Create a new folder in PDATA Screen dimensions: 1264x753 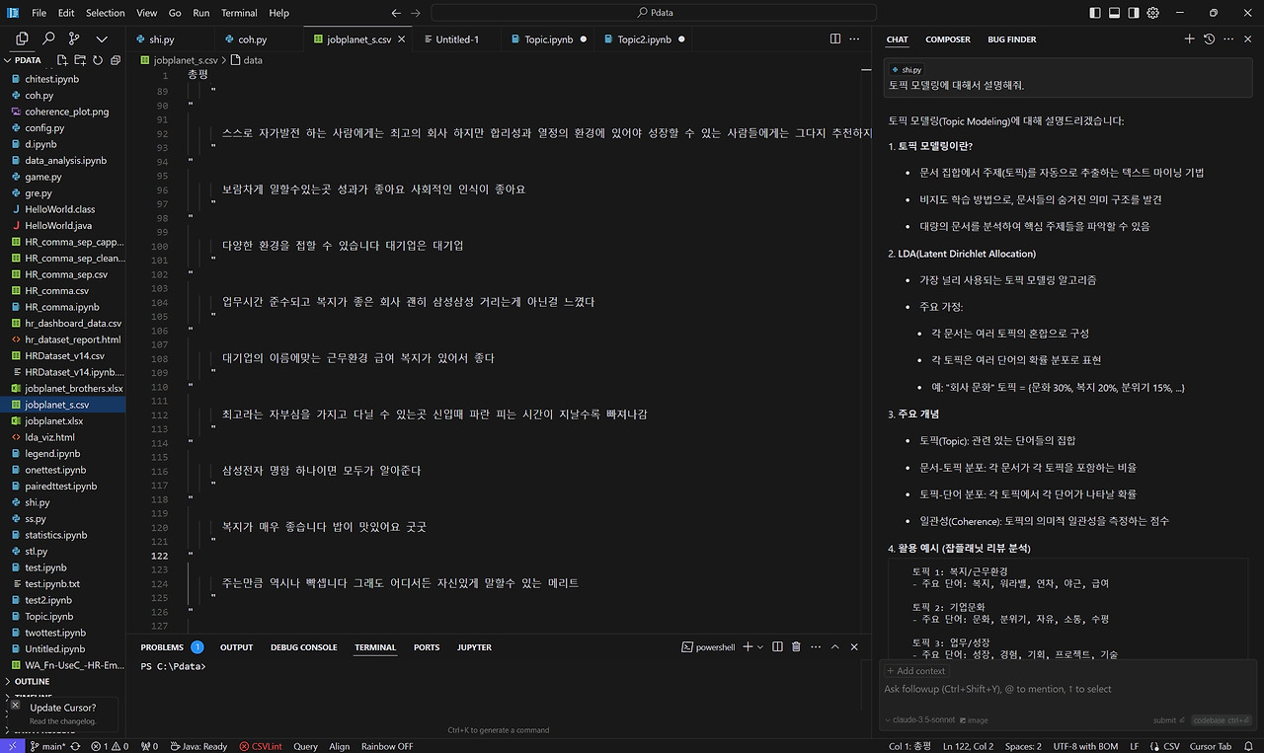pos(79,60)
